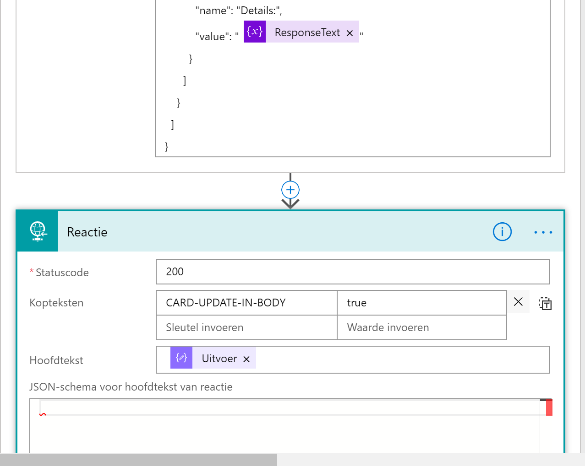Click the ResponseText variable icon

click(255, 32)
